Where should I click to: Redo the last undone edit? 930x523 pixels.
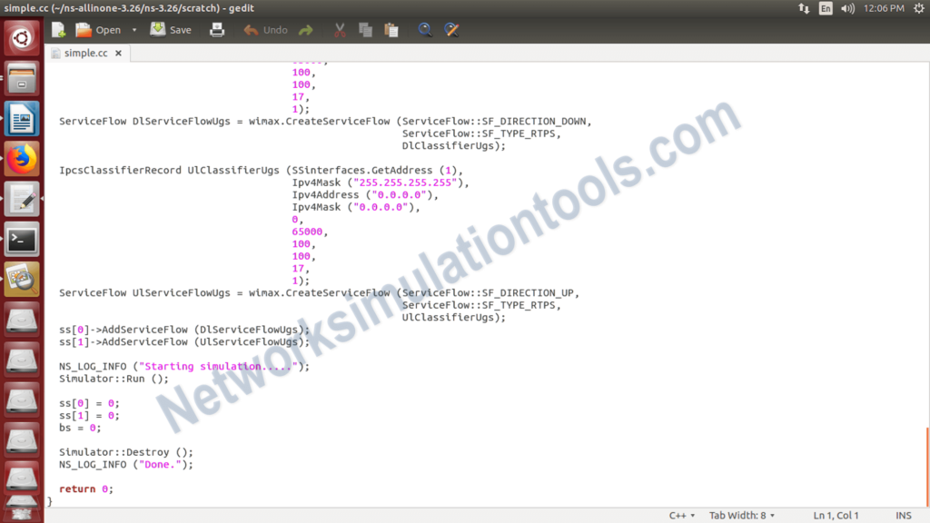307,29
